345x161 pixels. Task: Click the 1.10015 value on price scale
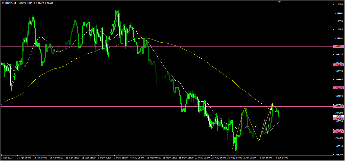click(x=338, y=38)
